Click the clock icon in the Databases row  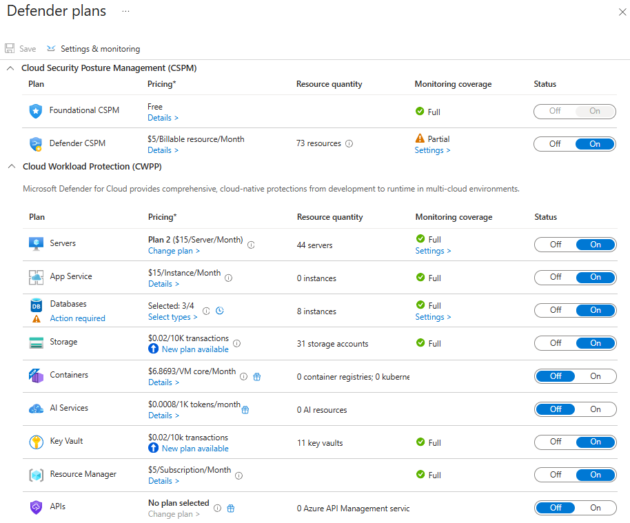click(x=219, y=311)
